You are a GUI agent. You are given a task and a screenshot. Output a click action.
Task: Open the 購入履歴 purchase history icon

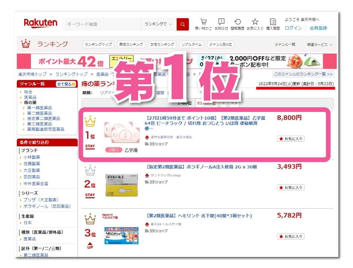tap(273, 22)
